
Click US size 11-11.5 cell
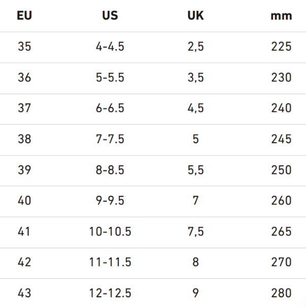[110, 262]
